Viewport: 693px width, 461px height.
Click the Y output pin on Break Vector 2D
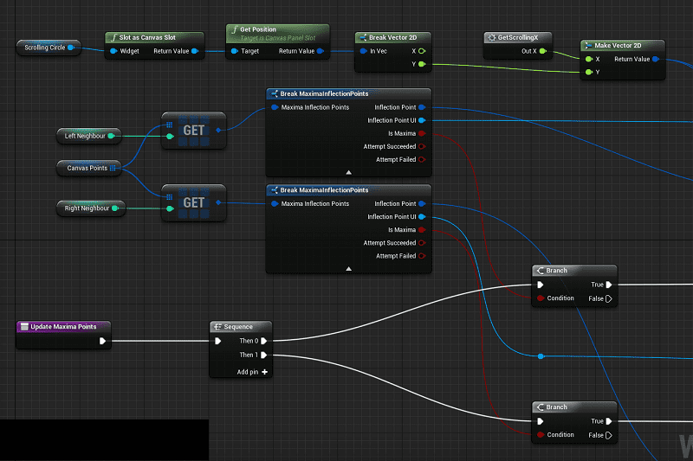pyautogui.click(x=422, y=64)
